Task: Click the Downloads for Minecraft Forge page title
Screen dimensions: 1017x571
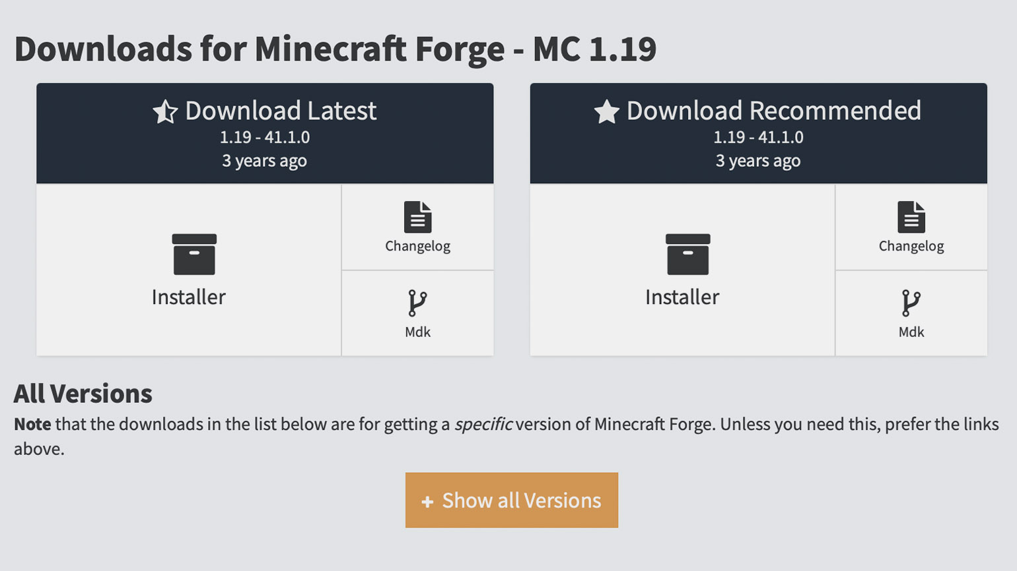Action: point(335,49)
